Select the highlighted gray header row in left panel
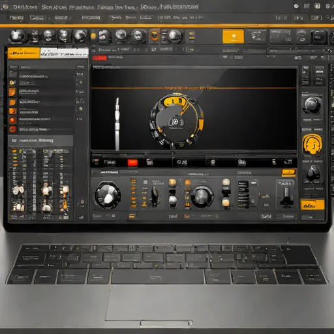The width and height of the screenshot is (334, 334). (x=40, y=140)
